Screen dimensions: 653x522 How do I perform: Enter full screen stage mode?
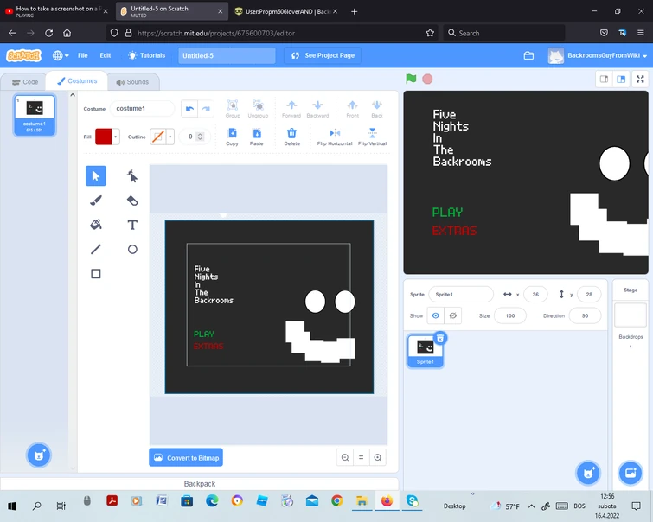[640, 80]
